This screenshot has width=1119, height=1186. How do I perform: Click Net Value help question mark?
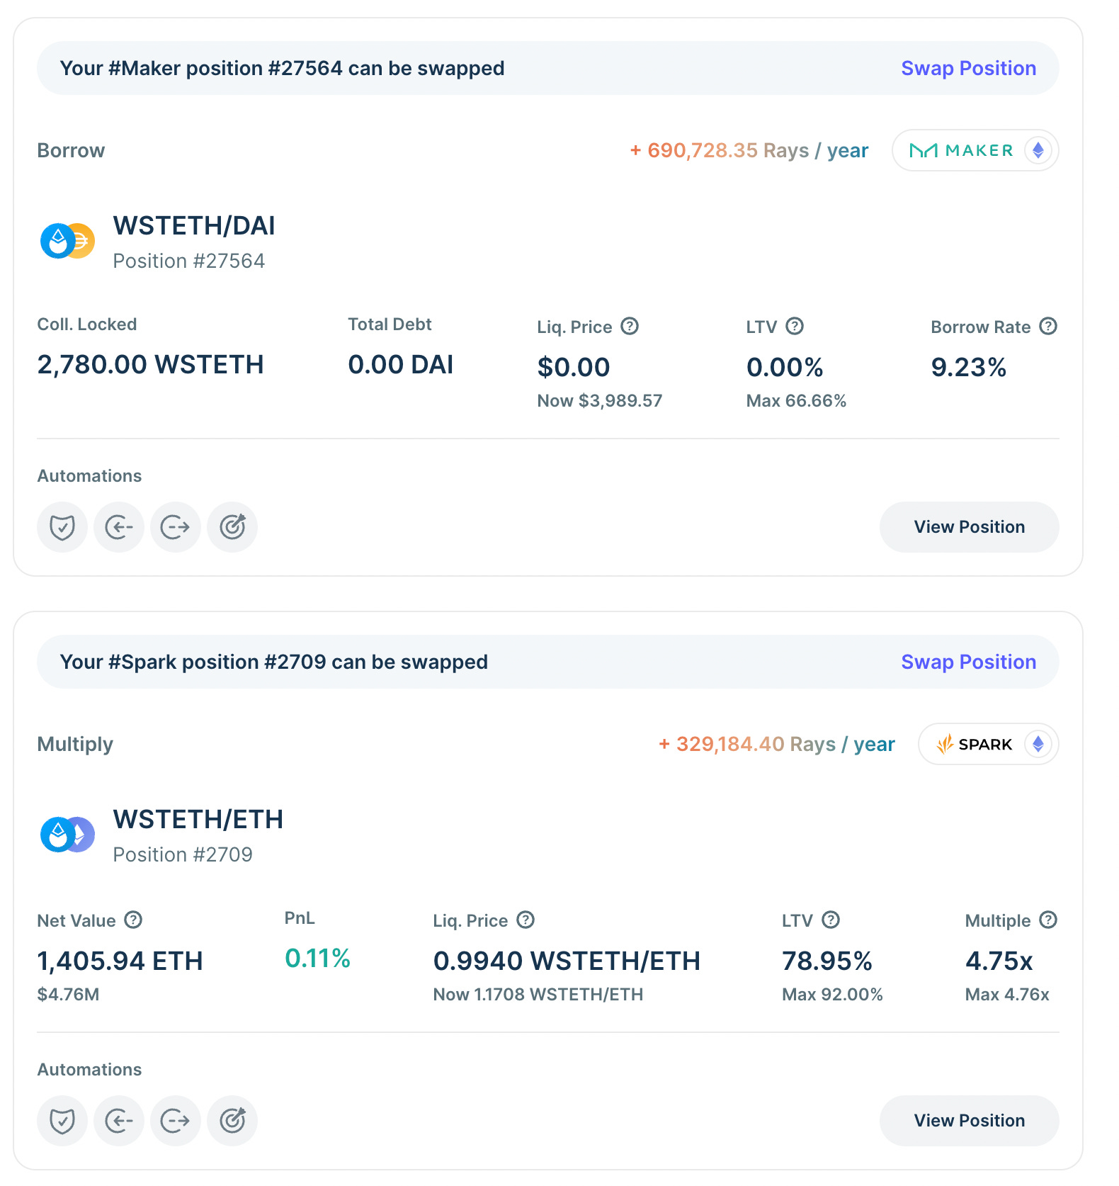pyautogui.click(x=133, y=920)
